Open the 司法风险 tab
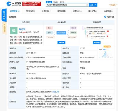The image size is (118, 111). tap(30, 11)
